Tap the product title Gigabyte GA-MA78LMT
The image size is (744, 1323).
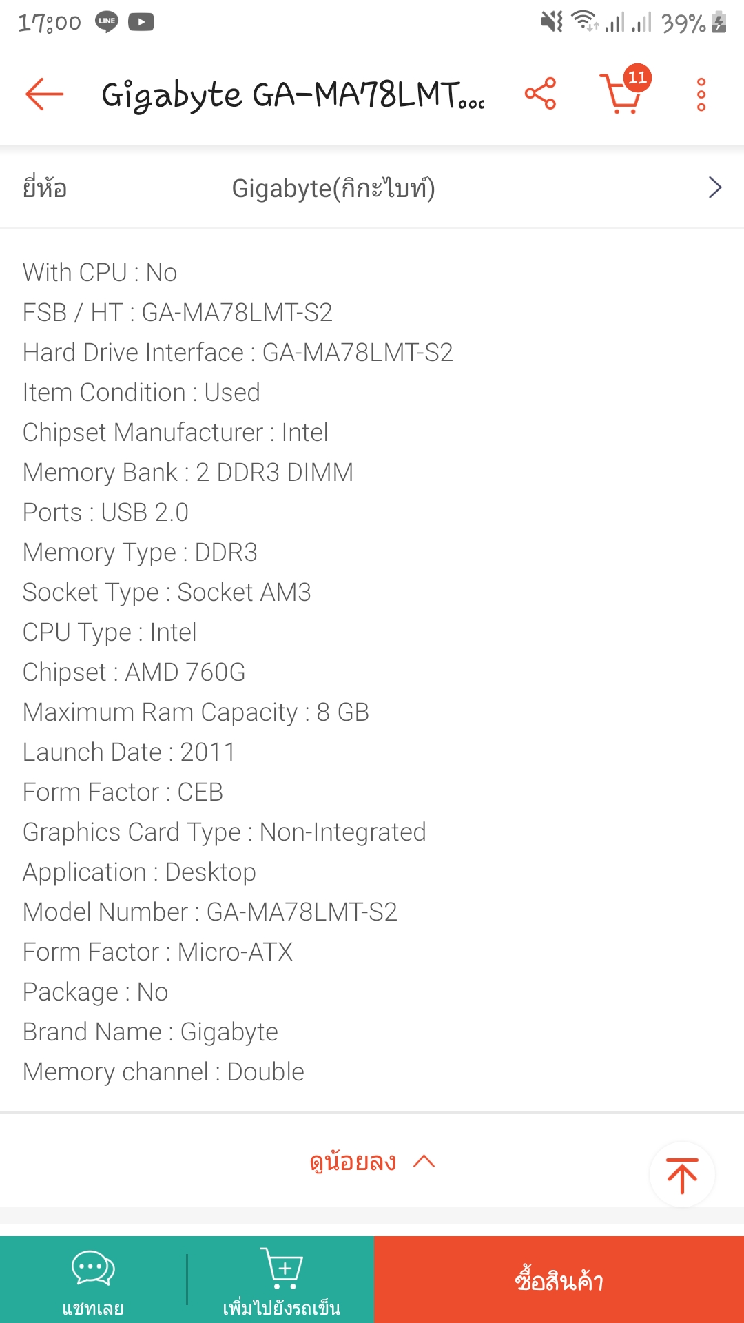293,95
